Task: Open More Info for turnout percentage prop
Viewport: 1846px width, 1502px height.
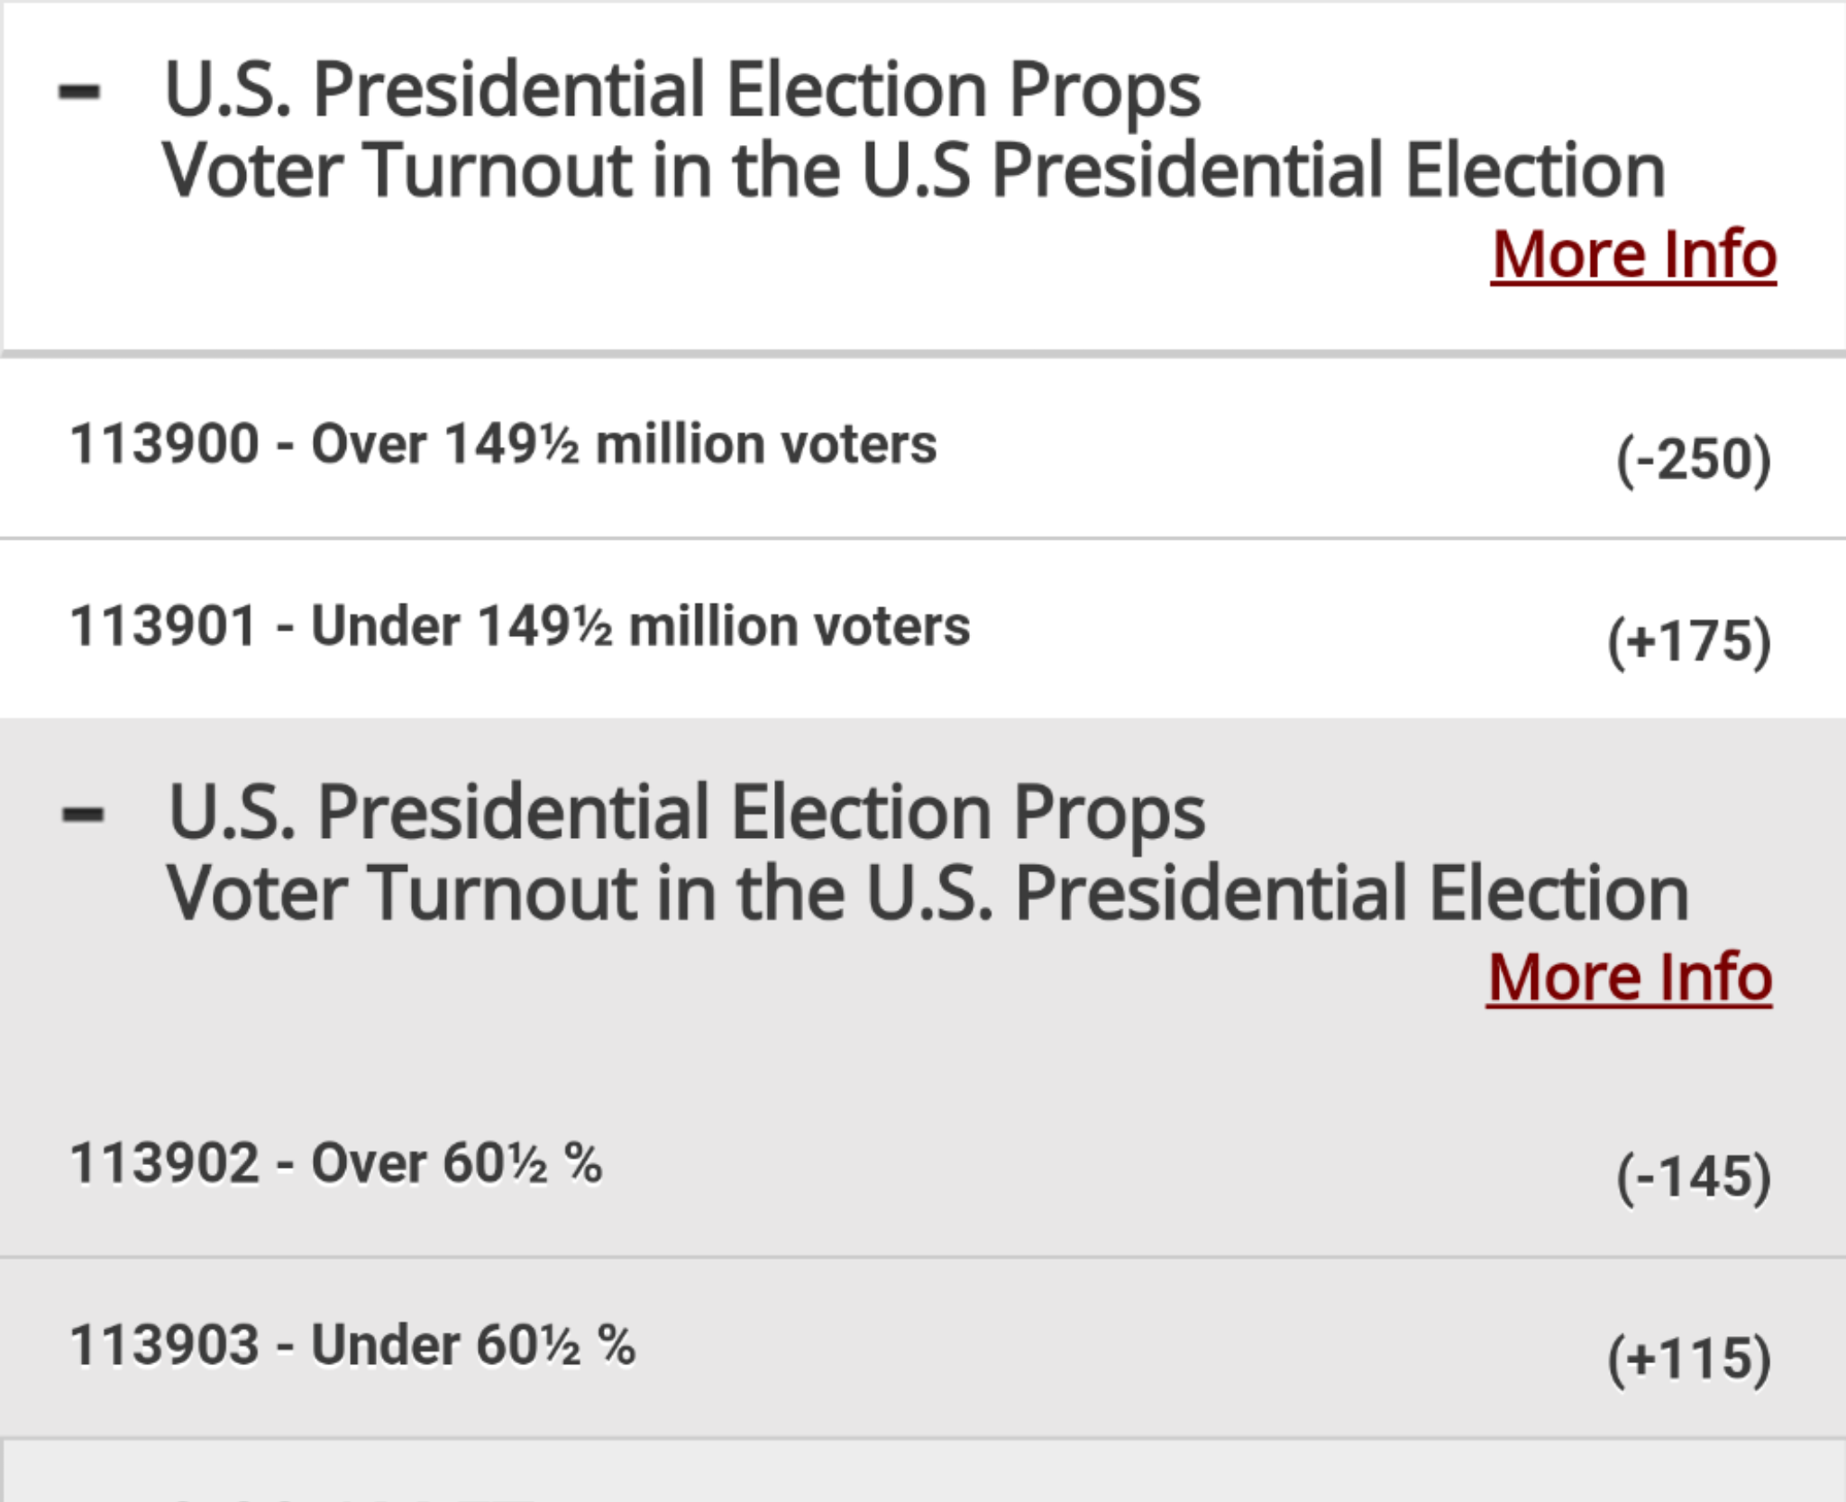Action: tap(1630, 978)
